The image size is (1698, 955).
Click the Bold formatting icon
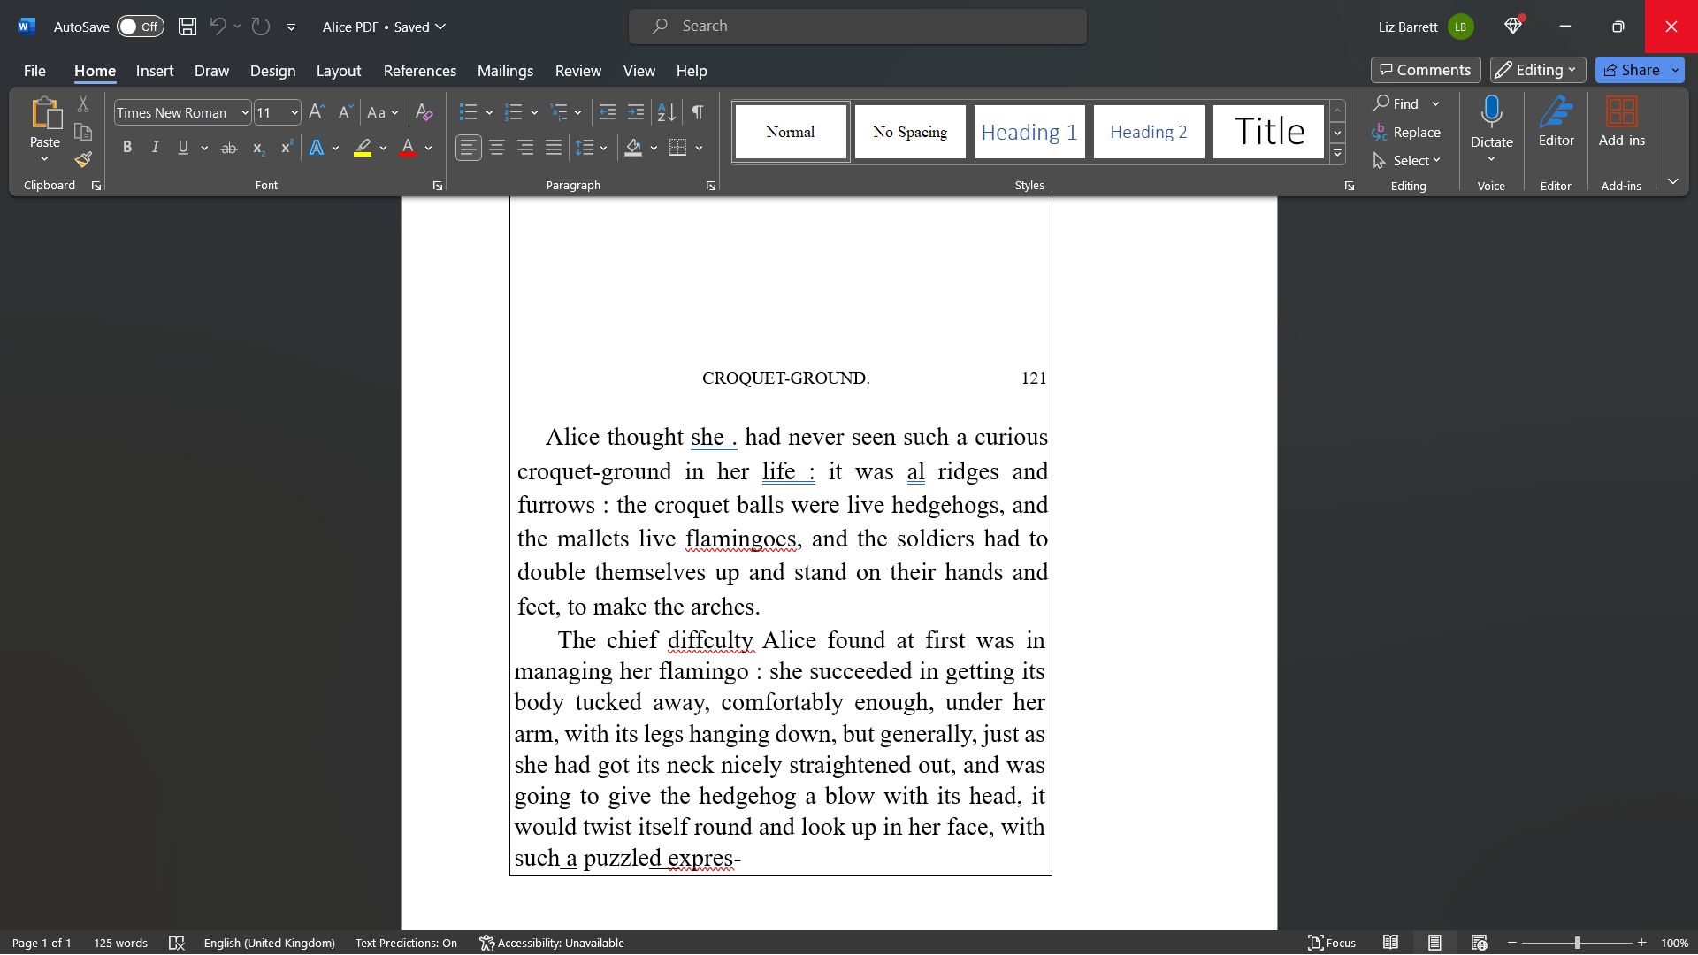click(126, 147)
